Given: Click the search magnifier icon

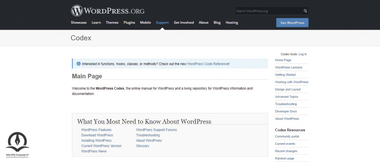Looking at the screenshot, I should pos(305,11).
